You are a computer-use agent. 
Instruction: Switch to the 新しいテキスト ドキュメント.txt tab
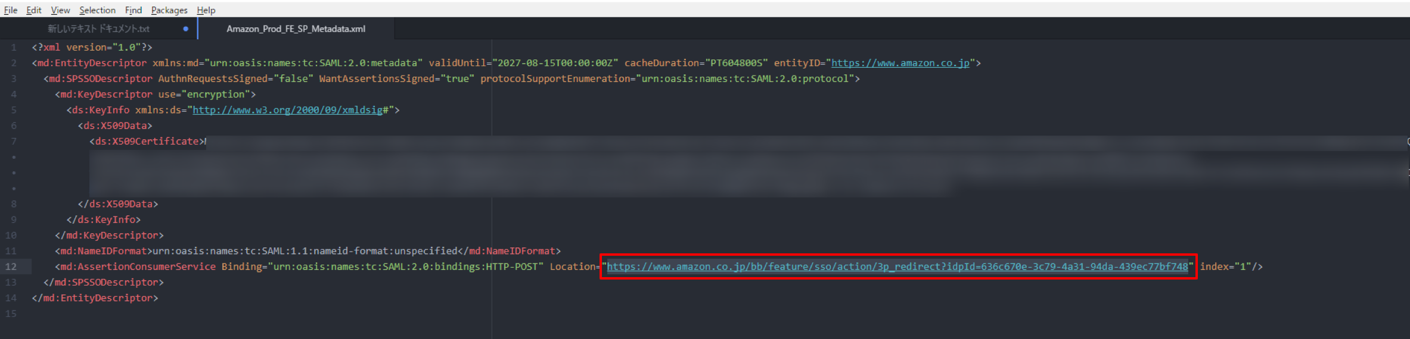pyautogui.click(x=99, y=29)
